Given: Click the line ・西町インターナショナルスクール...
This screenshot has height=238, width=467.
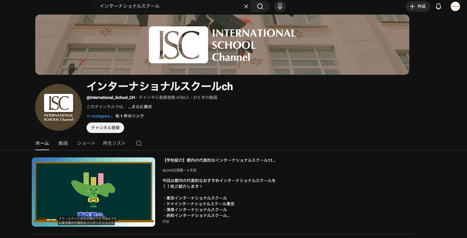Looking at the screenshot, I should [196, 216].
